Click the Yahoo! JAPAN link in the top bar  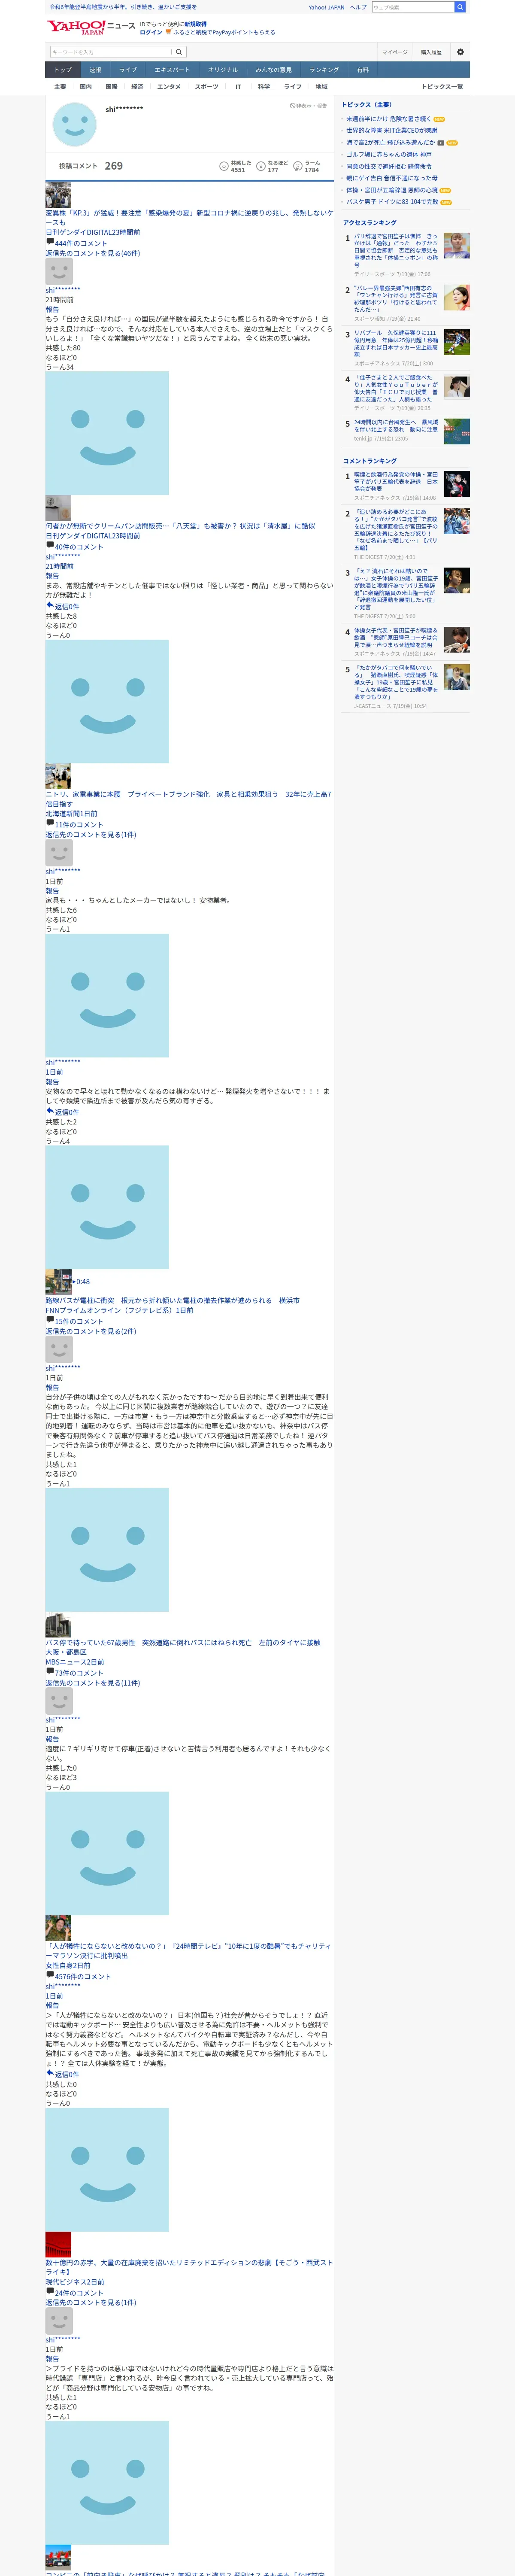tap(326, 7)
